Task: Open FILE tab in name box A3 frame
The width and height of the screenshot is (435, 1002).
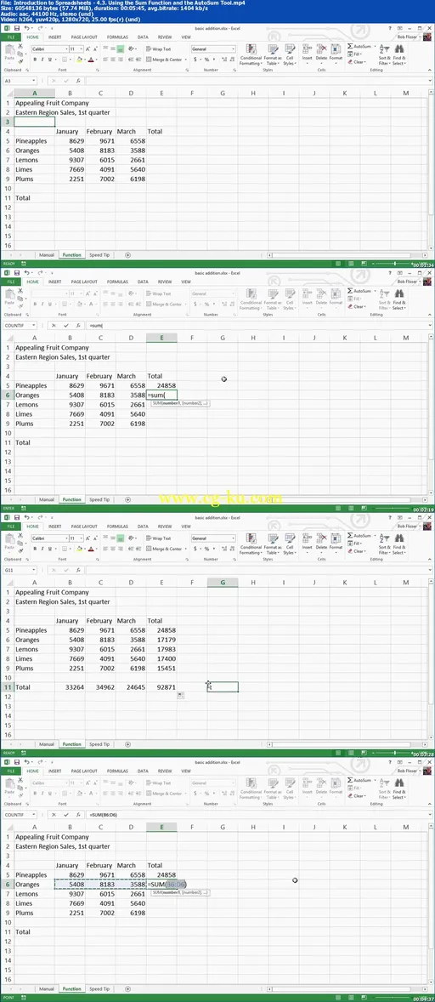Action: pyautogui.click(x=10, y=37)
